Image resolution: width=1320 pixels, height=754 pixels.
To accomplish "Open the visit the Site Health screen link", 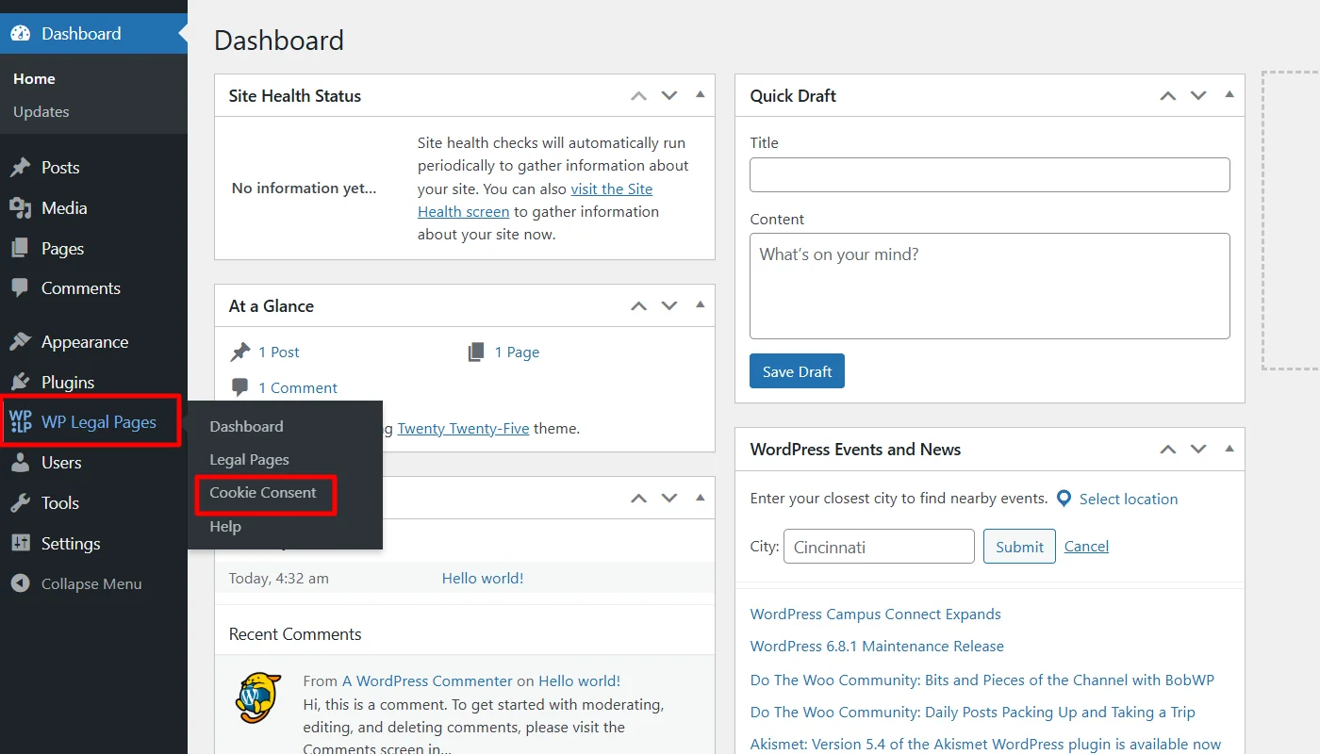I will (x=611, y=188).
